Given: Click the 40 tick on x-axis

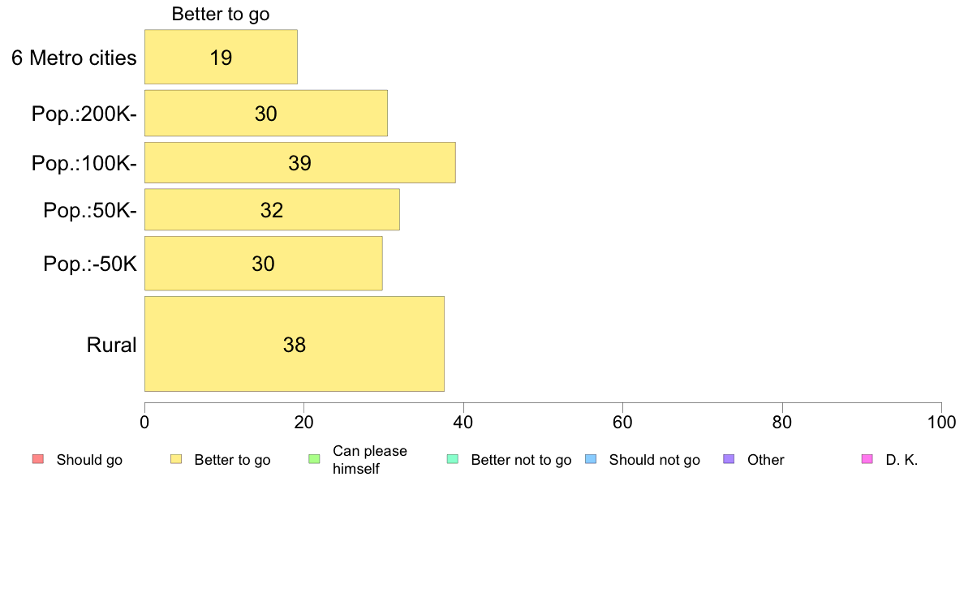Looking at the screenshot, I should click(463, 423).
